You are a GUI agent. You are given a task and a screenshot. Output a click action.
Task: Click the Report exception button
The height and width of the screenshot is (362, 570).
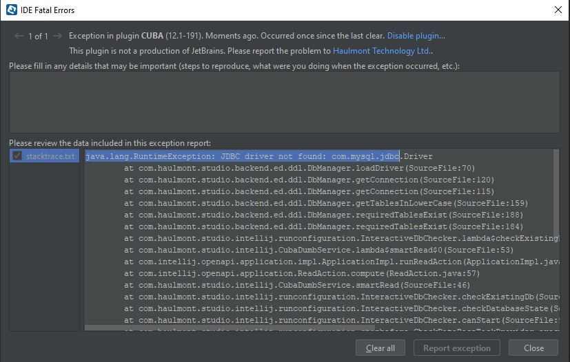(456, 348)
